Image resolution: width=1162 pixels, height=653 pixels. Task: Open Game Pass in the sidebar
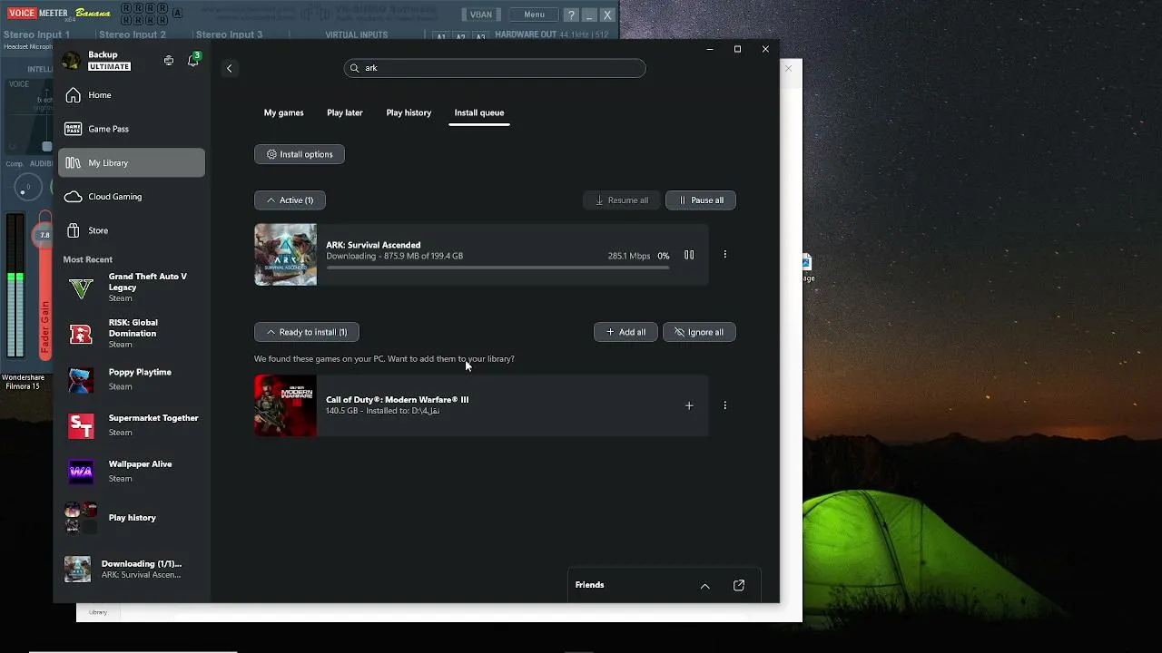point(132,129)
